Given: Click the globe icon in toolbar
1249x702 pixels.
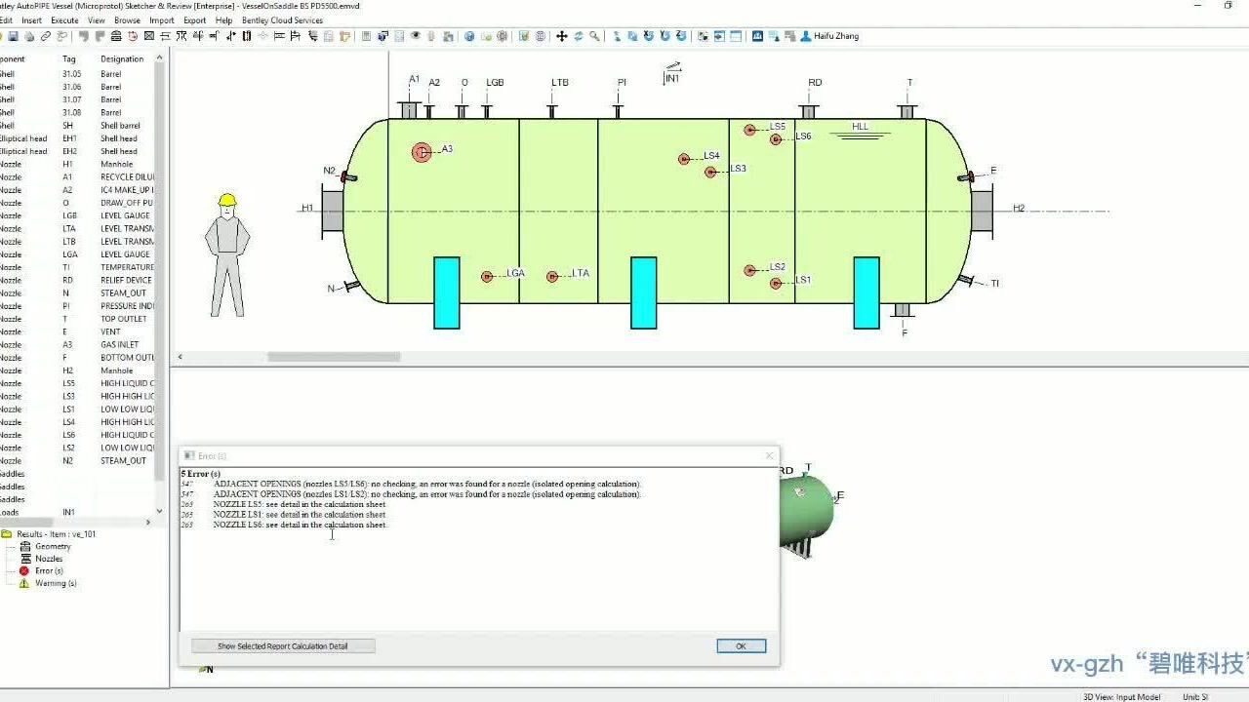Looking at the screenshot, I should (x=469, y=36).
